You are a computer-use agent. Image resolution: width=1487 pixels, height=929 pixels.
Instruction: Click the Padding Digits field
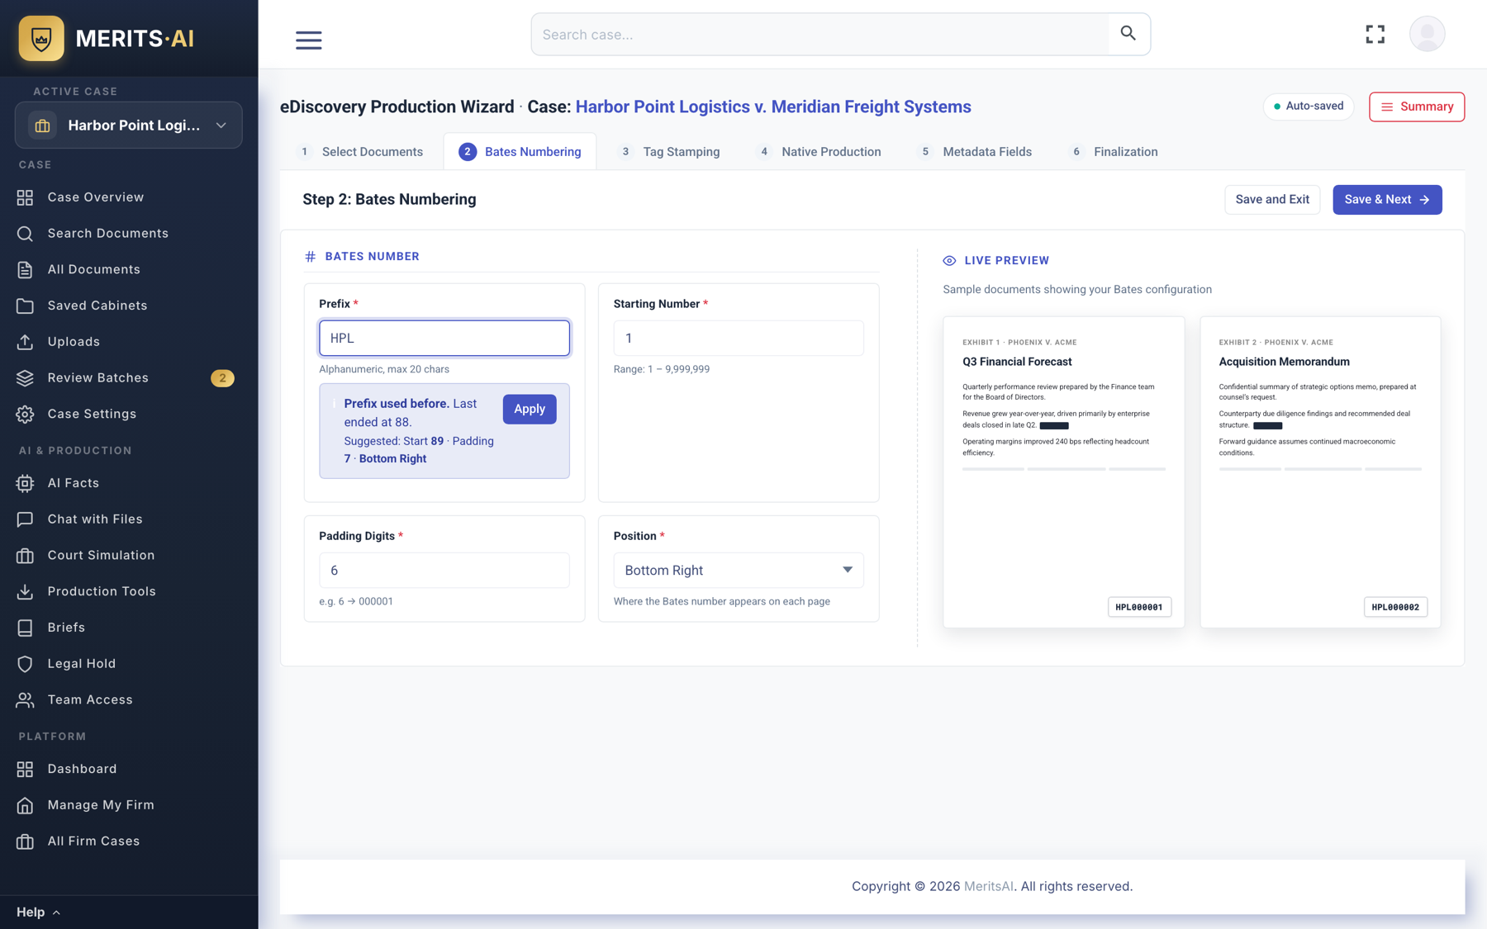pyautogui.click(x=444, y=571)
